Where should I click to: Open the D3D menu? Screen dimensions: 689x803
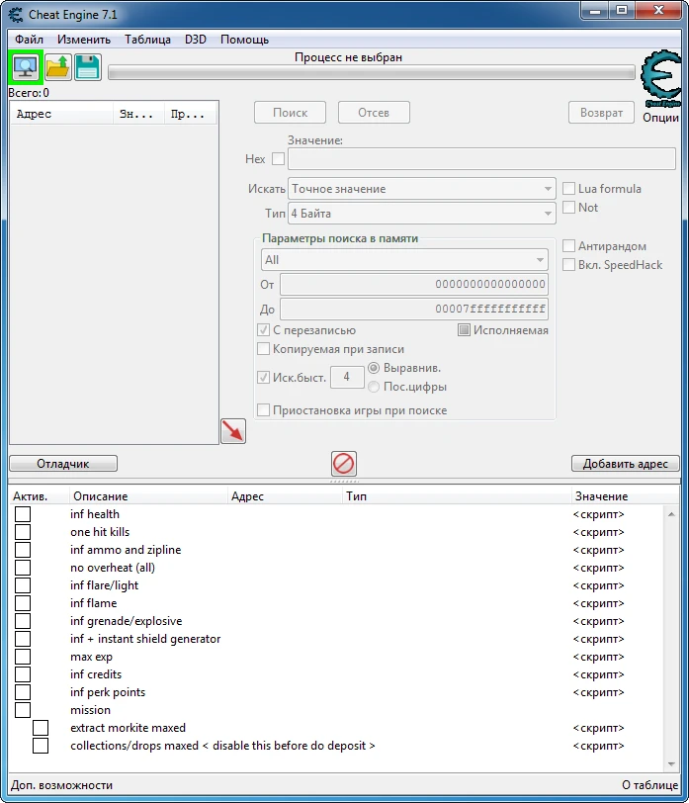tap(195, 40)
